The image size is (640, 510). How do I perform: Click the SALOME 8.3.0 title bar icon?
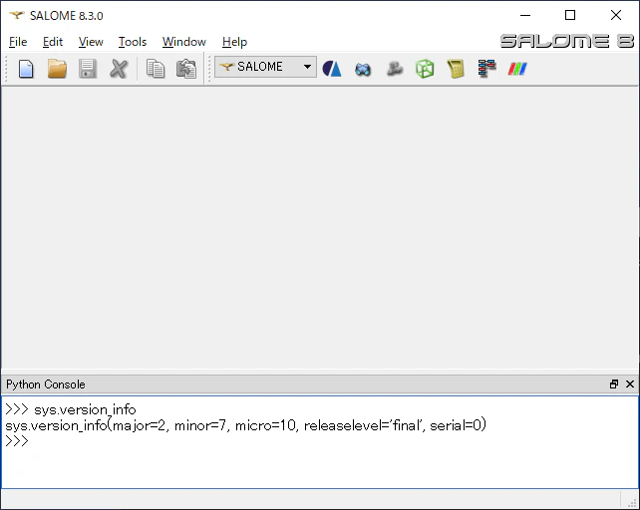[17, 16]
